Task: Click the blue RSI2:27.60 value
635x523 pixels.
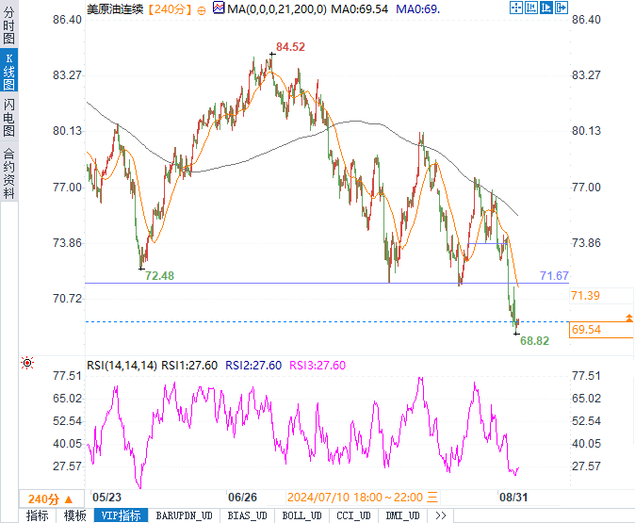Action: coord(253,366)
